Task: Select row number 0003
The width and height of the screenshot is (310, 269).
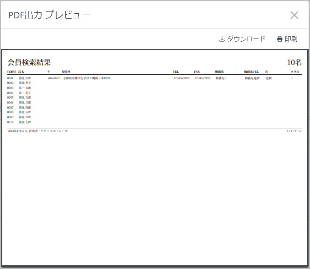Action: click(x=10, y=88)
